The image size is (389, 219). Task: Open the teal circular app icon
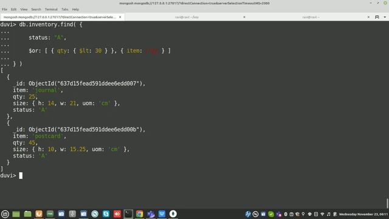point(95,214)
